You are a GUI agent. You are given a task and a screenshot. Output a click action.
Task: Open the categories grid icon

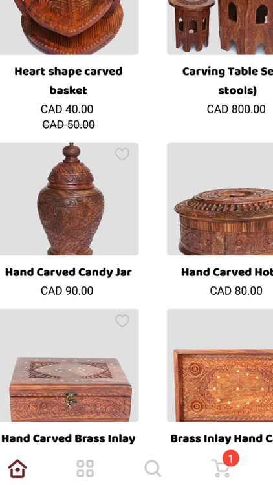pyautogui.click(x=85, y=468)
